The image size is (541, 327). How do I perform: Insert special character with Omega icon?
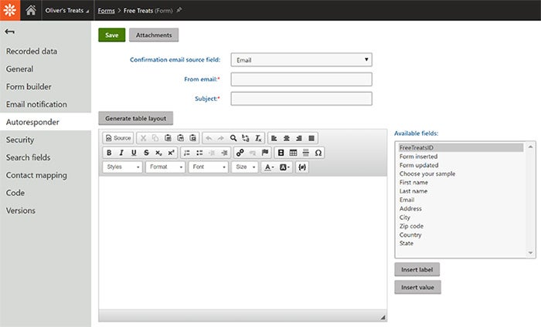click(x=318, y=153)
